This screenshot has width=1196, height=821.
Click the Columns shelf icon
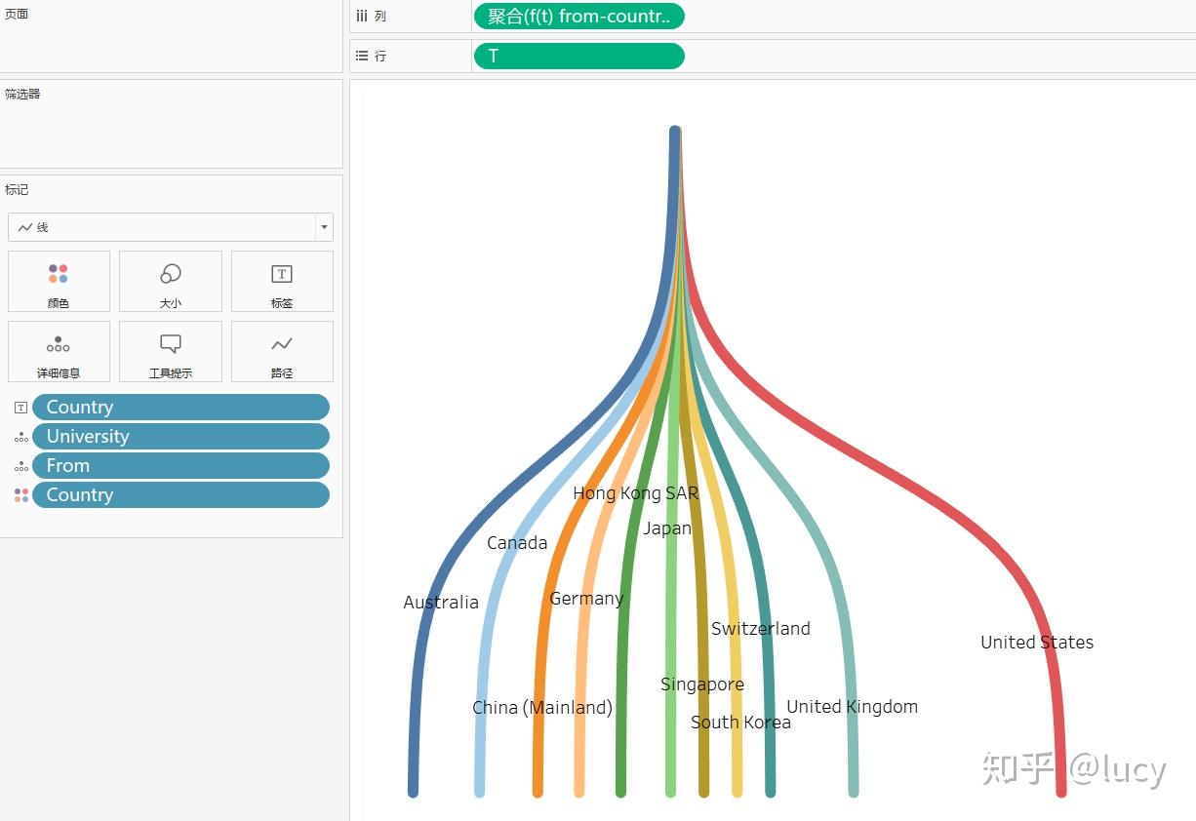362,17
